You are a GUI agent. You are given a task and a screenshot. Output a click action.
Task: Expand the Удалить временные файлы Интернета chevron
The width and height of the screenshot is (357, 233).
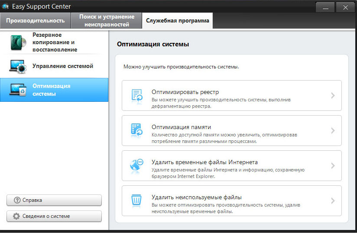(x=333, y=165)
